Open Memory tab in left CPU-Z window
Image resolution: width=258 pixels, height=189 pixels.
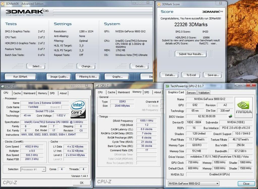[42, 93]
